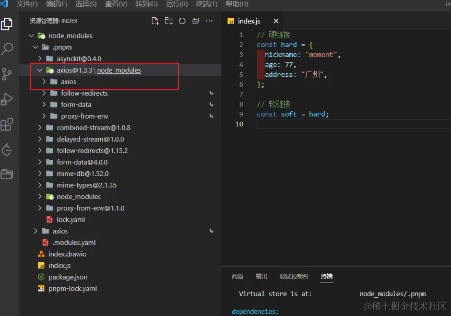Click the VS Code logo icon
Viewport: 451px width, 316px height.
(4, 4)
